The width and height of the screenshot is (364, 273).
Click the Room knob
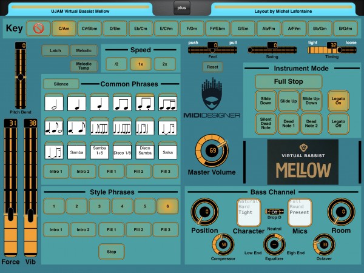coord(341,212)
